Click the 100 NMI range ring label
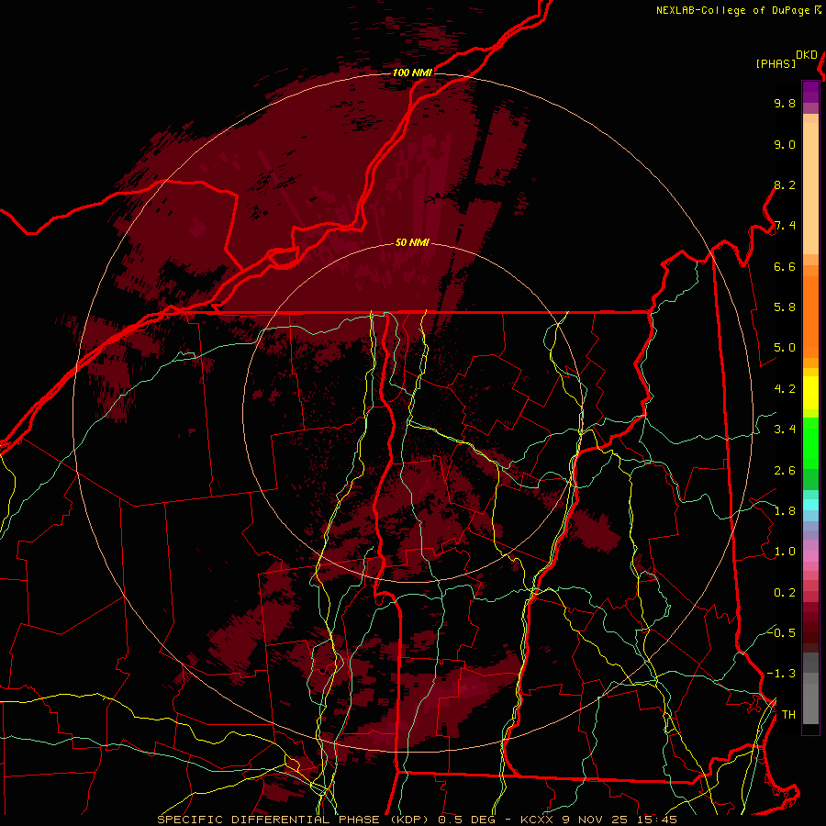 [x=412, y=73]
